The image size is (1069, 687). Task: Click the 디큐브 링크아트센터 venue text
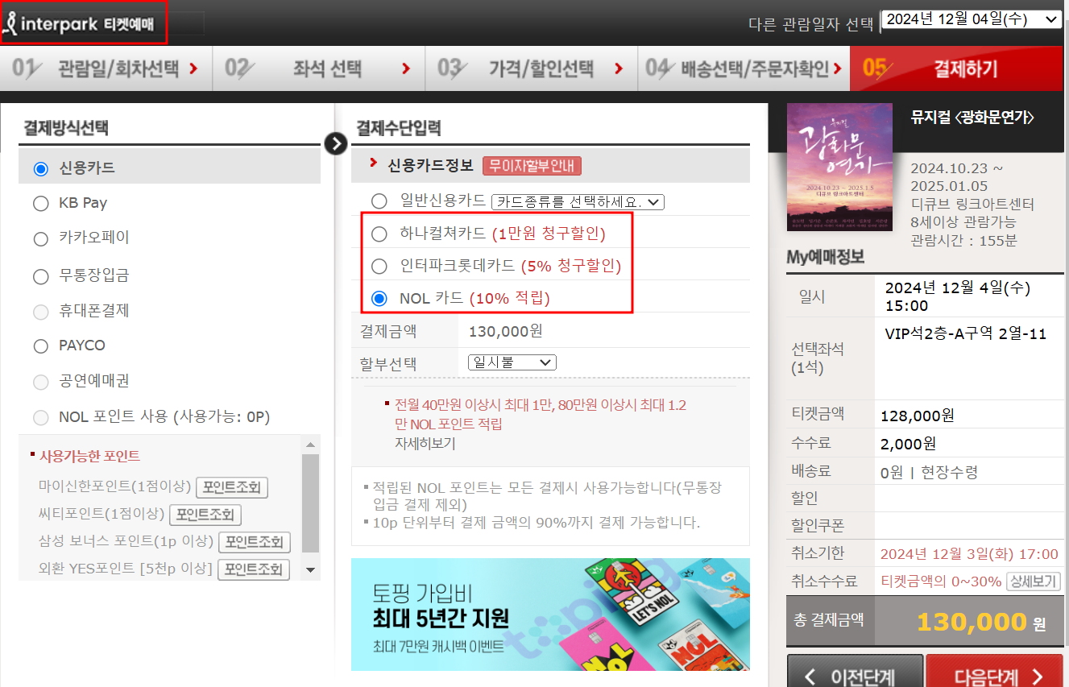[972, 204]
